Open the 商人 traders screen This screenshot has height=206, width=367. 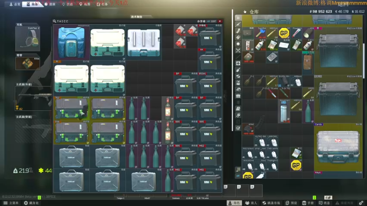[x=251, y=203]
